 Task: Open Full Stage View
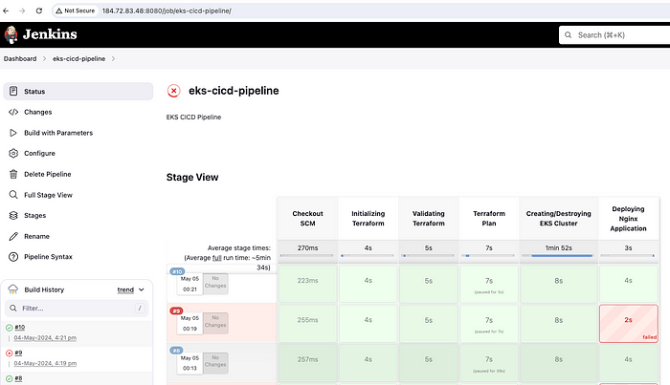click(48, 195)
